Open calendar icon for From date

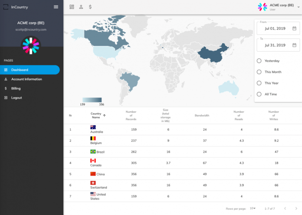pos(294,29)
